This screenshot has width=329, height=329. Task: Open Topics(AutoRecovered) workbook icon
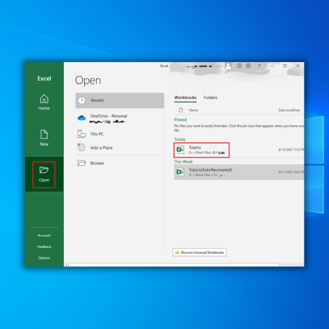(180, 172)
